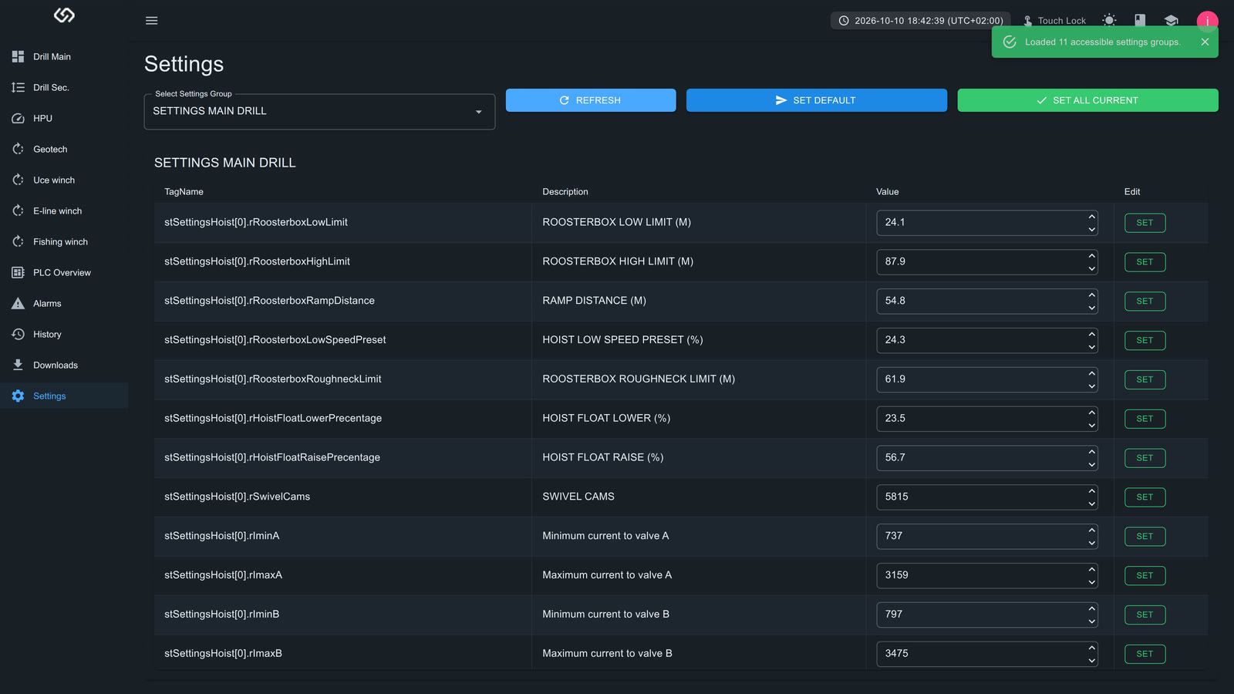This screenshot has height=694, width=1234.
Task: Apply SET for Maximum current to valve B
Action: 1145,654
